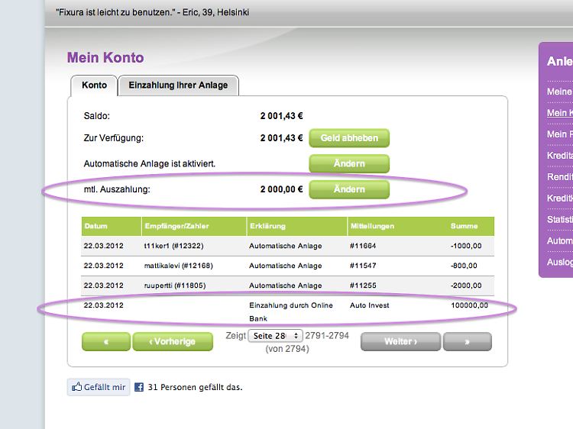
Task: Click the Facebook thumbs-up Gefällt mir button
Action: (x=99, y=387)
